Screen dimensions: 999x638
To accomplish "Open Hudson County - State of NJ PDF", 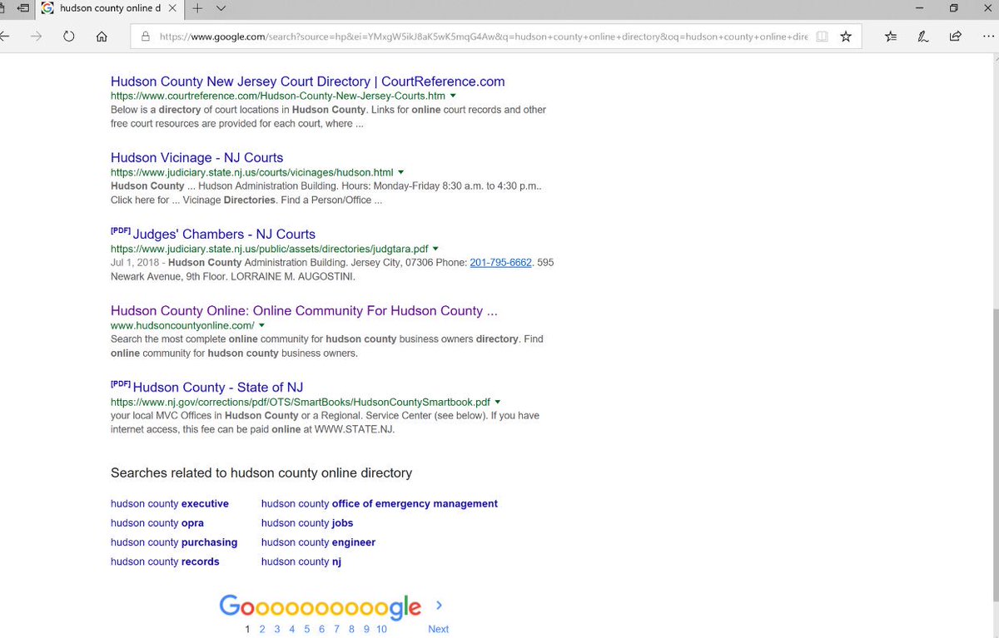I will (218, 388).
